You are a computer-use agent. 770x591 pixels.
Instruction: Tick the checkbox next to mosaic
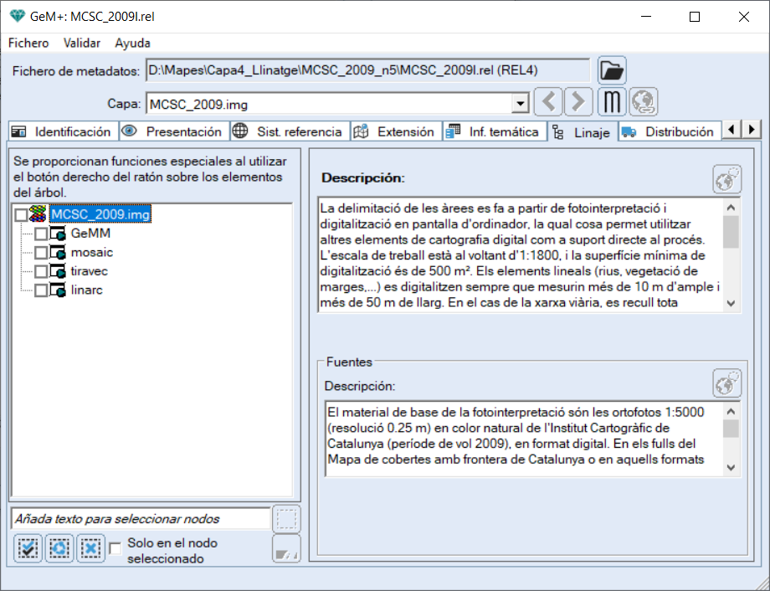(x=40, y=253)
